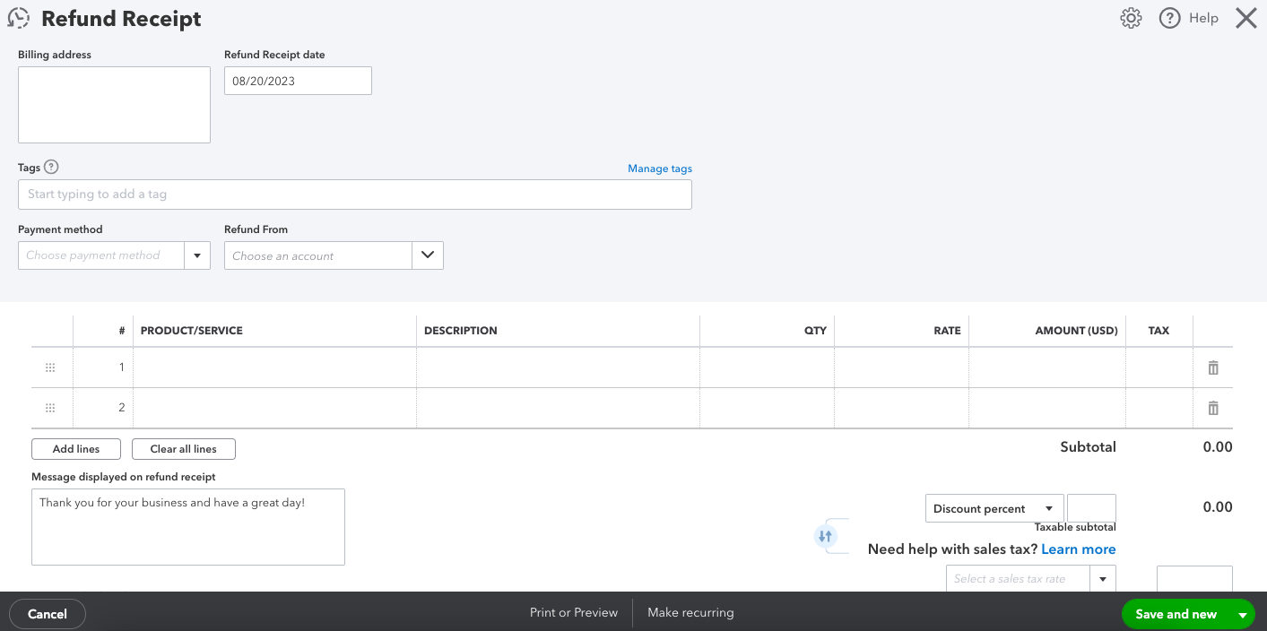Image resolution: width=1267 pixels, height=631 pixels.
Task: Click the PRODUCT/SERVICE column header
Action: click(x=192, y=331)
